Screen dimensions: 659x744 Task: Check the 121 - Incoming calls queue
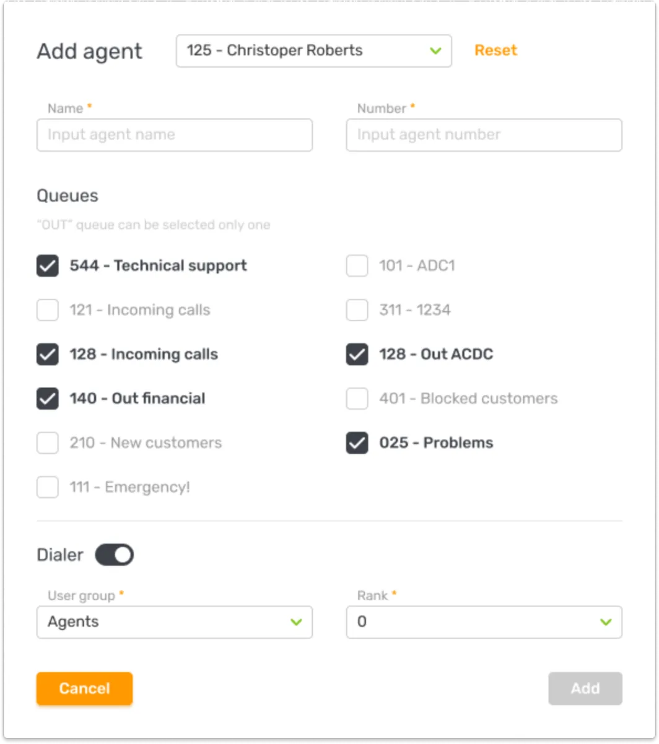click(48, 310)
